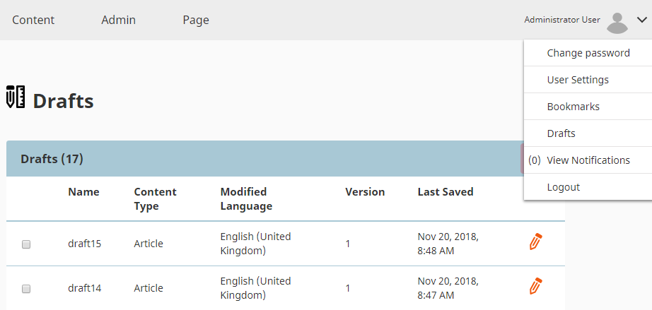Collapse the user menu chevron arrow

[x=641, y=20]
